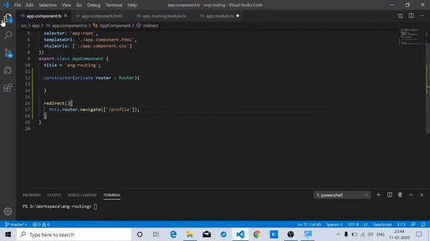
Task: Open the Explorer view in activity bar
Action: [x=7, y=18]
